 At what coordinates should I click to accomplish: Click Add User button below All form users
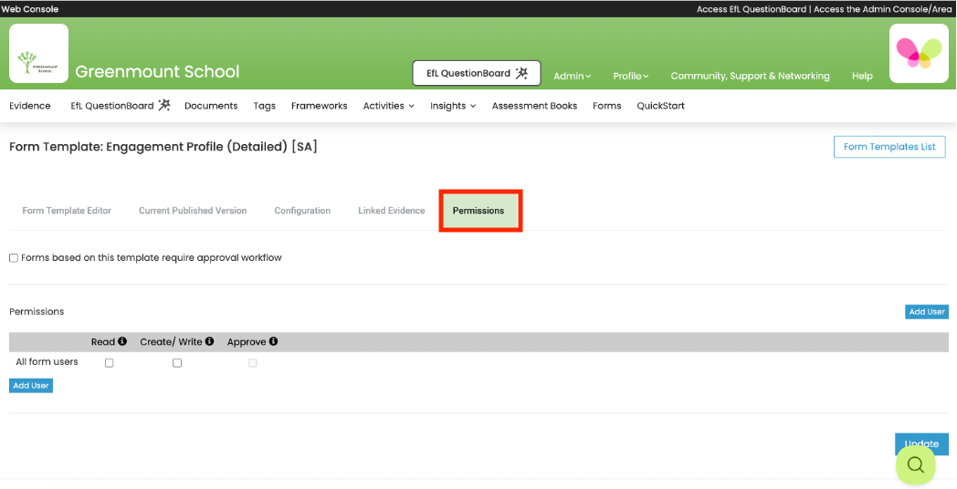point(31,385)
